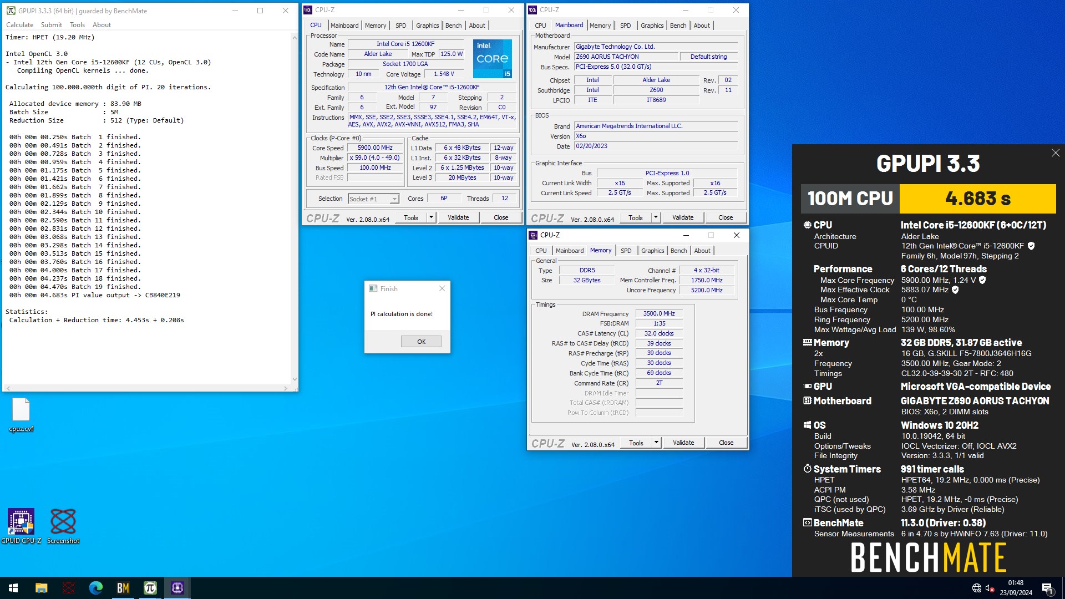1065x599 pixels.
Task: Click the Mainboard Model Z690 AORUS TACHYON field
Action: (x=626, y=57)
